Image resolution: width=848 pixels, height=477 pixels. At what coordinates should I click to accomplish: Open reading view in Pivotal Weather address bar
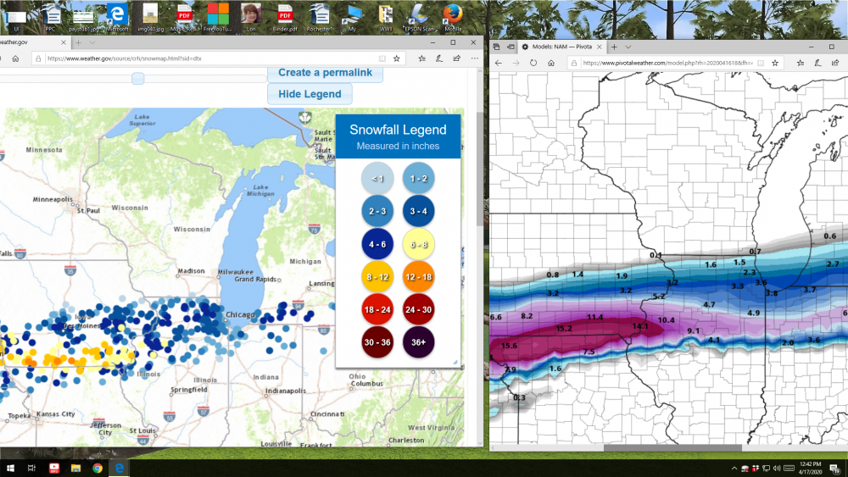click(x=761, y=63)
